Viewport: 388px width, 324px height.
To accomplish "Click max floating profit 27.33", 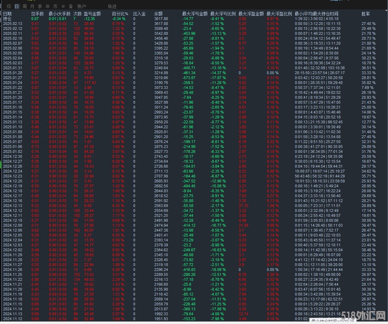I will point(244,206).
